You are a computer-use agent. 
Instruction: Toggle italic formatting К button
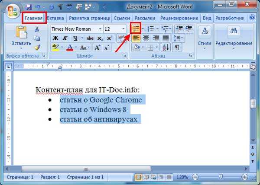[x=65, y=38]
